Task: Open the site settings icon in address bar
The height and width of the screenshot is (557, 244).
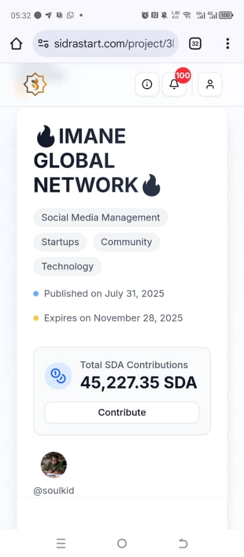Action: pyautogui.click(x=43, y=44)
